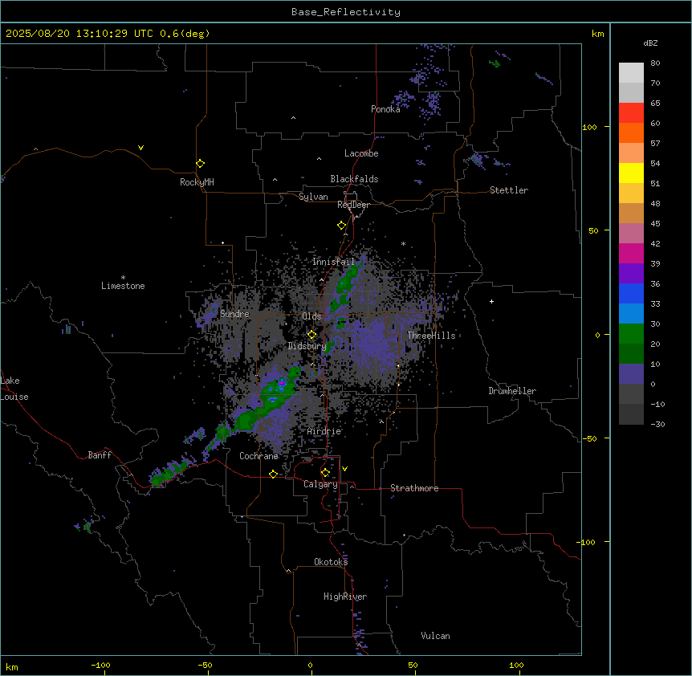Select the red 65-60 dBZ legend swatch
The height and width of the screenshot is (676, 692).
click(631, 112)
